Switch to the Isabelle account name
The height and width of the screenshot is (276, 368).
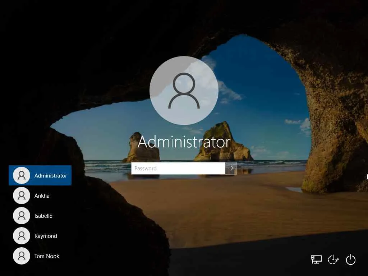43,216
